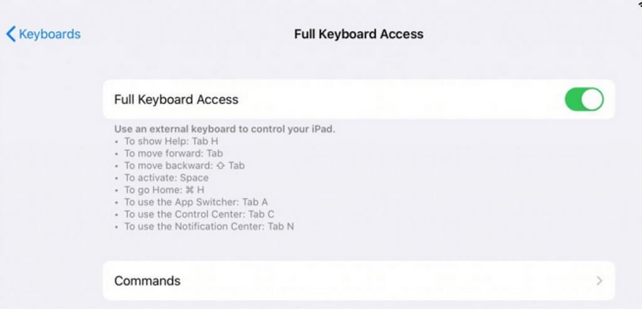Click the command key symbol before H
The image size is (642, 309).
[x=189, y=190]
